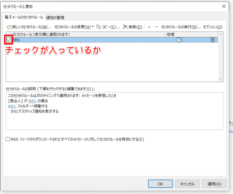This screenshot has height=194, width=233.
Task: Click the キャンセル button
Action: pos(187,184)
